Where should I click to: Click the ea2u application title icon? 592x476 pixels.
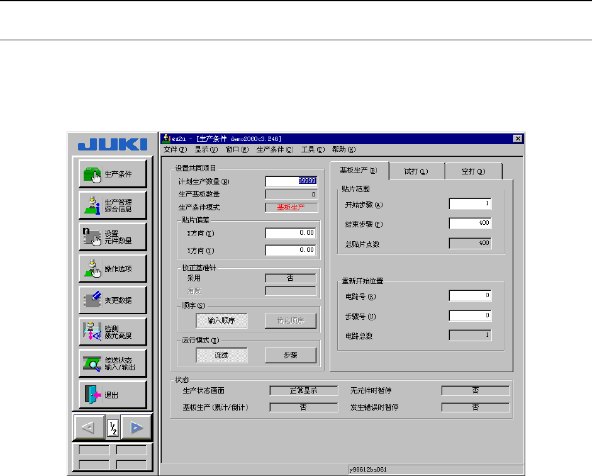pos(166,139)
